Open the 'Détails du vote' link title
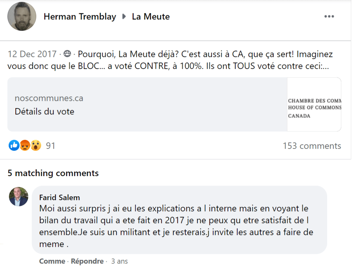Screen dimensions: 357x272 point(44,112)
